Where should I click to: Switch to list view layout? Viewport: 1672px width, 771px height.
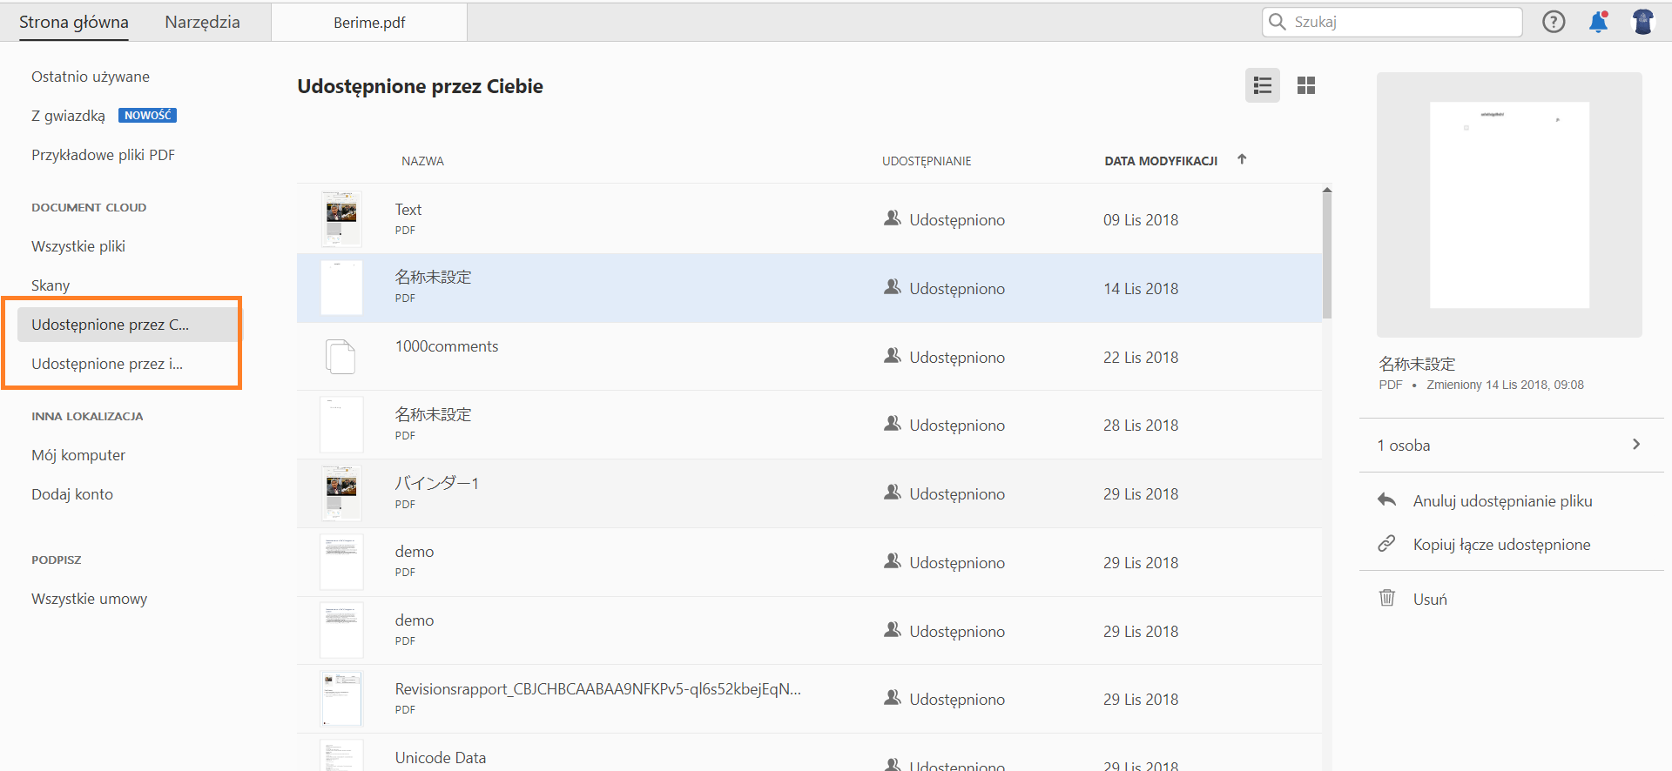coord(1263,85)
